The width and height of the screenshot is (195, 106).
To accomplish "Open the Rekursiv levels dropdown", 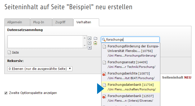I will tap(40, 69).
